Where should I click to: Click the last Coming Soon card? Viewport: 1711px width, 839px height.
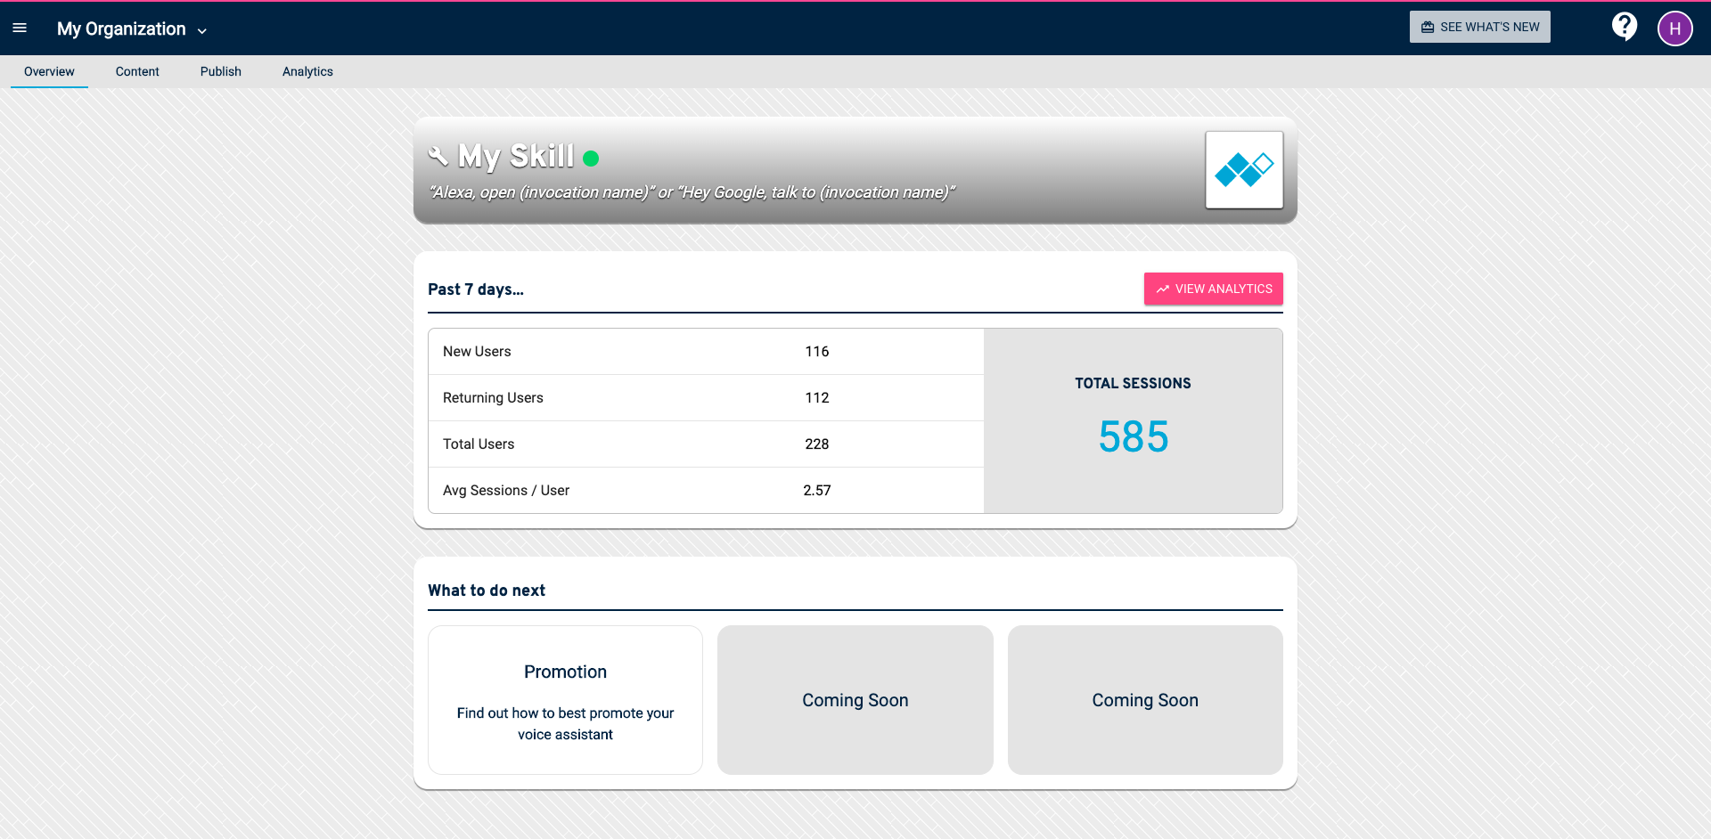1145,700
